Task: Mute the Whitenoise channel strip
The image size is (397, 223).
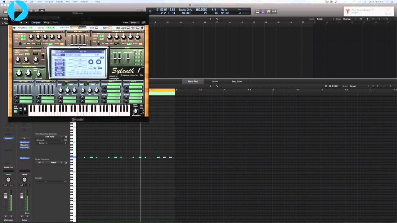Action: click(6, 216)
